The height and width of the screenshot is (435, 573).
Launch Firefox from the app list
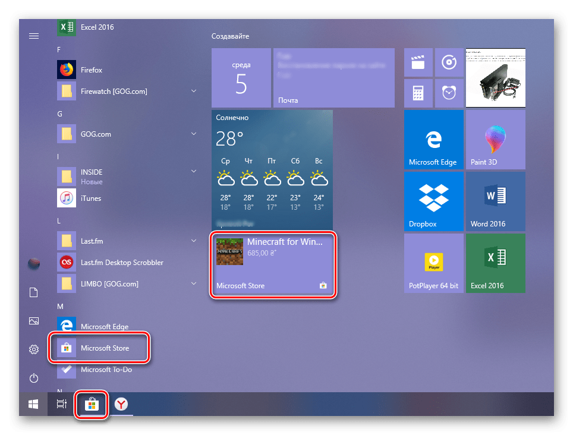(x=128, y=70)
